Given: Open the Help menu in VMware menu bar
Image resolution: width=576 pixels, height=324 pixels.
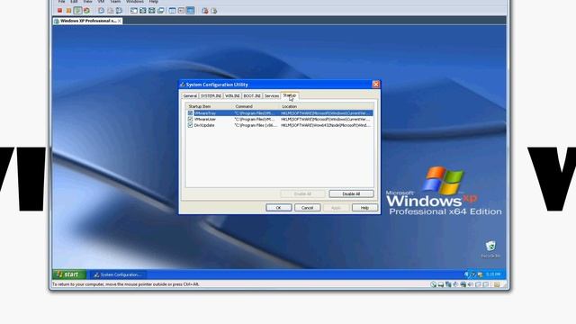Looking at the screenshot, I should 154,2.
